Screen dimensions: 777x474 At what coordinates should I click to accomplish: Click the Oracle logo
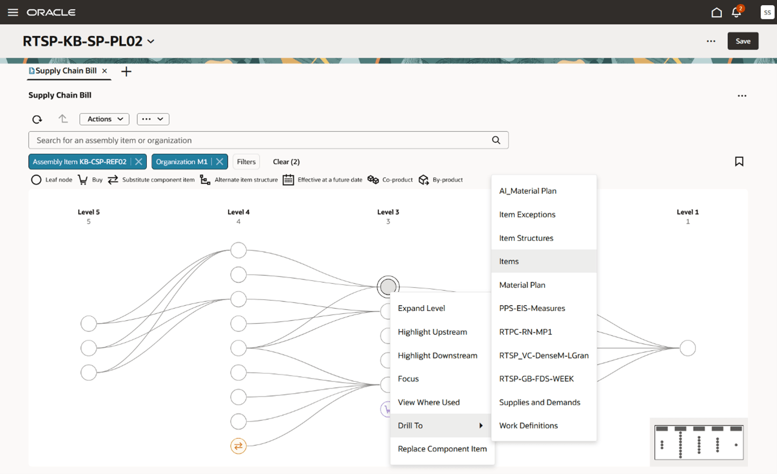click(51, 12)
